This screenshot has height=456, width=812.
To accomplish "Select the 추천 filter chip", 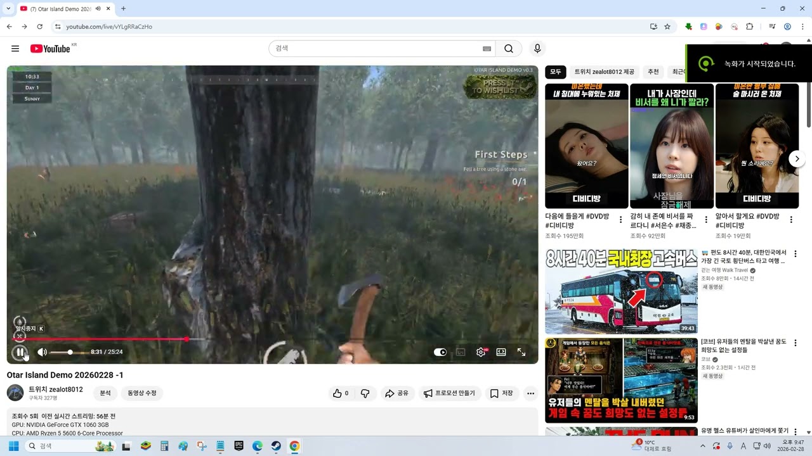I will point(653,72).
